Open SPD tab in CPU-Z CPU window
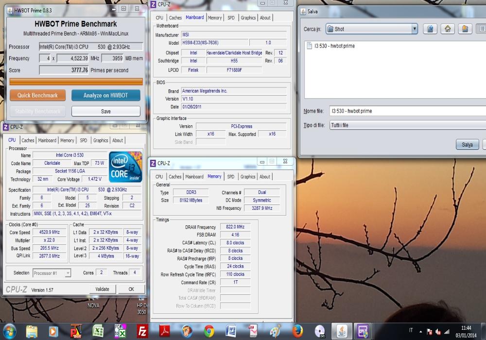The image size is (486, 340). click(84, 140)
